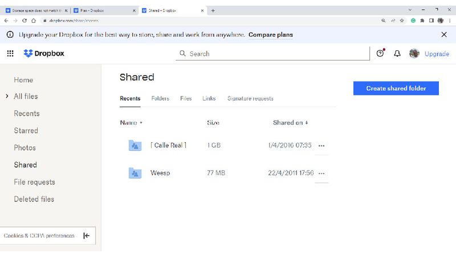
Task: Open the Chrome three-dot menu
Action: click(x=450, y=21)
